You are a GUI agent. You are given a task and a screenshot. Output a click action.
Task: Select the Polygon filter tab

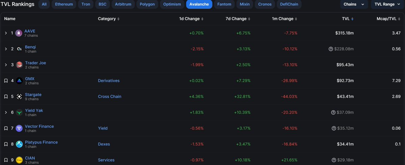point(147,4)
